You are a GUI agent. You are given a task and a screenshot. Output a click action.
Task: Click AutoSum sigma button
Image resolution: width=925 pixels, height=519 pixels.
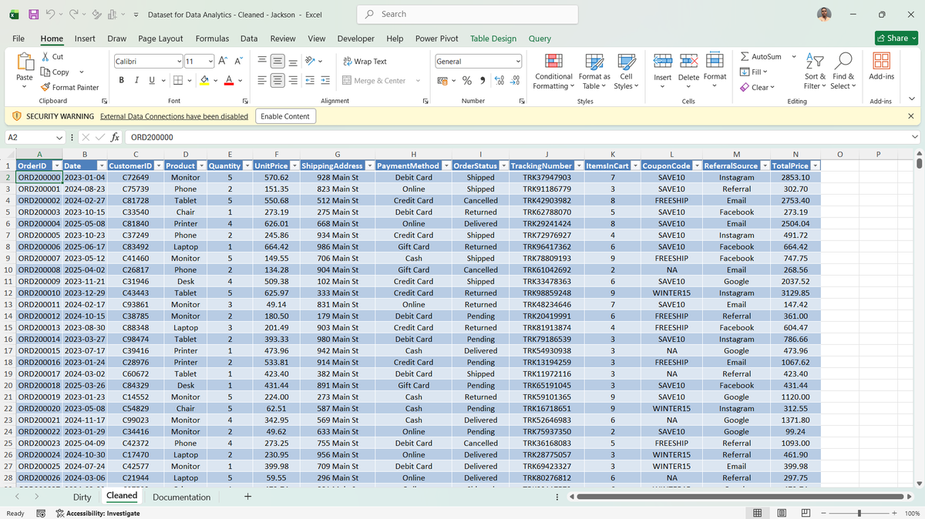pos(760,56)
